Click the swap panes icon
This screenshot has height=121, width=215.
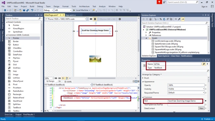pos(60,82)
